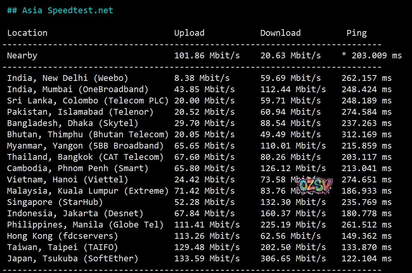The image size is (412, 273).
Task: Click the Singapore (StarHub) entry
Action: click(x=55, y=202)
